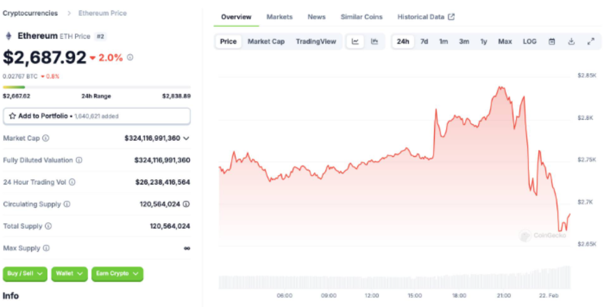Screen dimensions: 604x307
Task: Expand the Market Cap details chevron
Action: coord(186,138)
